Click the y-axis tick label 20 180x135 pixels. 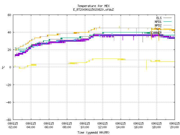(9, 50)
